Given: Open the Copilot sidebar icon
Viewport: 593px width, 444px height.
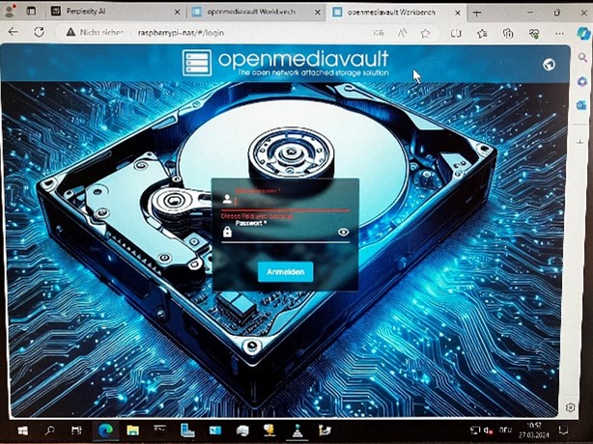Looking at the screenshot, I should click(x=582, y=33).
